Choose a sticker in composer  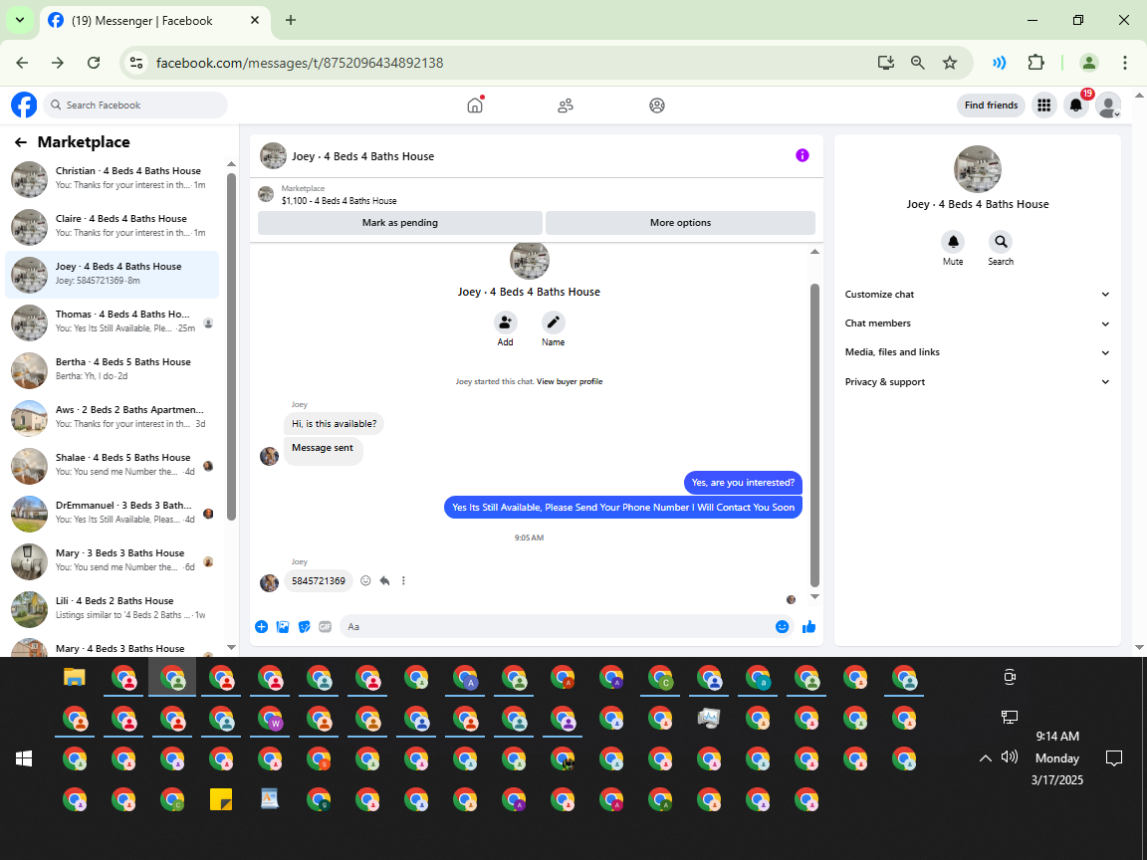click(x=305, y=627)
